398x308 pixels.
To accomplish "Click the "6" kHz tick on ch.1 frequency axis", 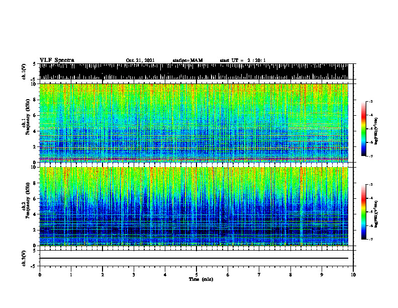I will click(35, 115).
